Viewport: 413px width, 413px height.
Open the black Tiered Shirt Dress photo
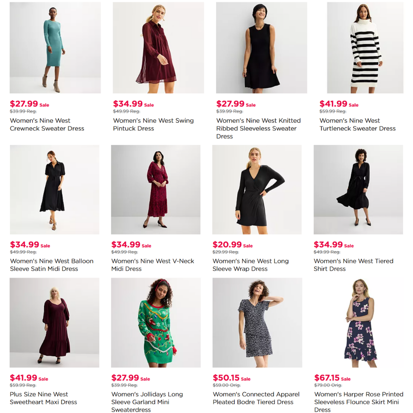358,190
